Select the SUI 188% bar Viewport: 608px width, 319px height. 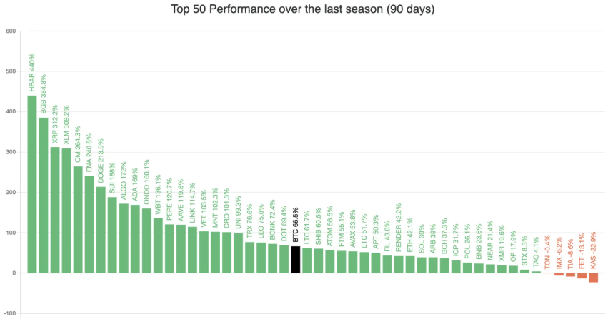(112, 235)
